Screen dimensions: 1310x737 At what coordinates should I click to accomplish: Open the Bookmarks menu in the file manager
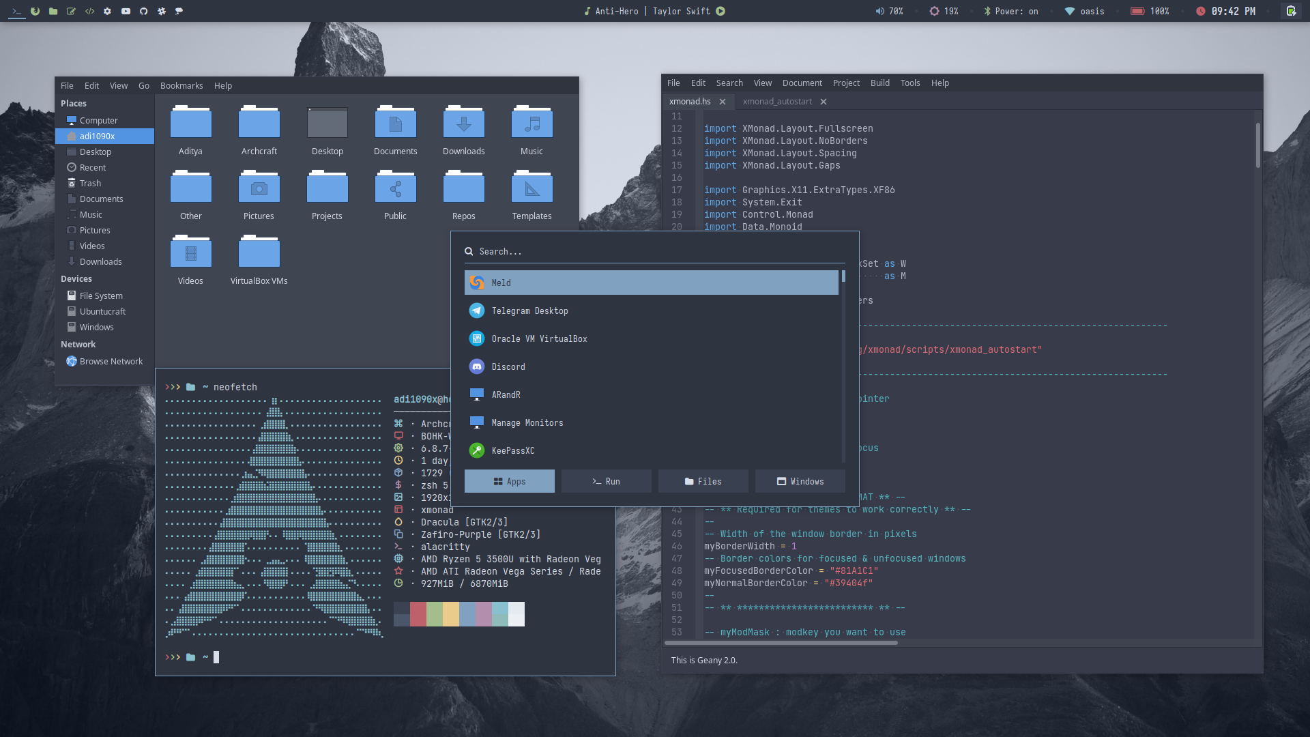pos(181,85)
